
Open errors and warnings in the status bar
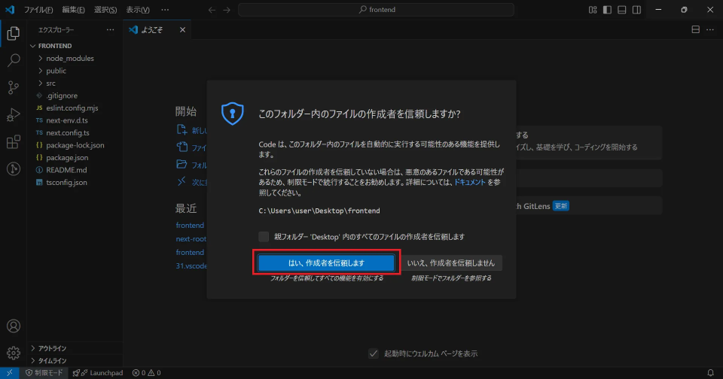[x=147, y=372]
